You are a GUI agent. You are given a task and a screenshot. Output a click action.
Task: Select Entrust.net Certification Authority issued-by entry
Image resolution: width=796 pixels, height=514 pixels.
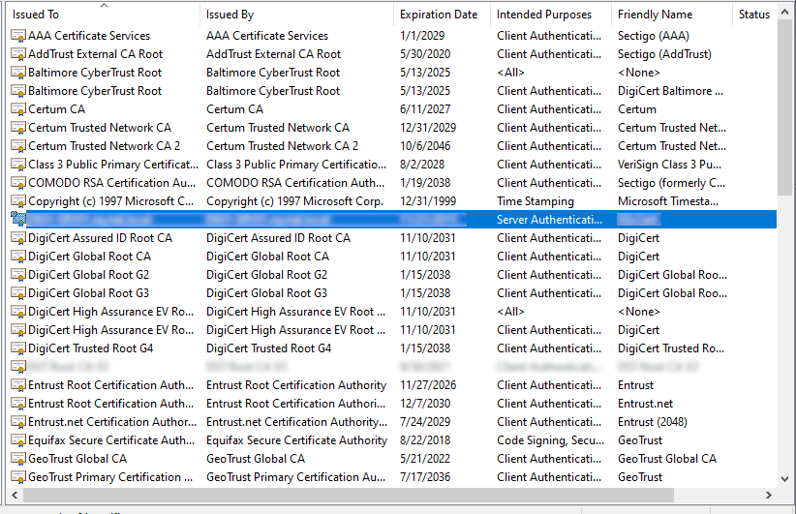click(x=296, y=422)
